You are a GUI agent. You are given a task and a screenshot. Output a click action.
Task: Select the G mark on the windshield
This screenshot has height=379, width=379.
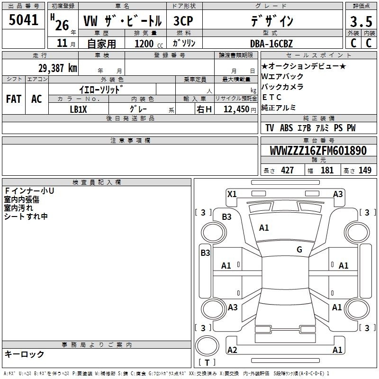pyautogui.click(x=299, y=249)
